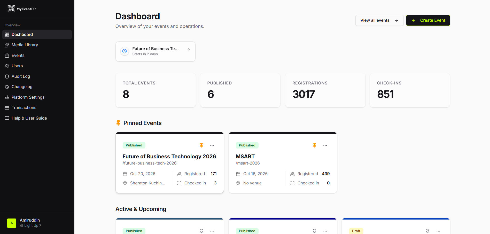Click arrow on Starts in 2 days card
490x234 pixels.
(x=188, y=50)
